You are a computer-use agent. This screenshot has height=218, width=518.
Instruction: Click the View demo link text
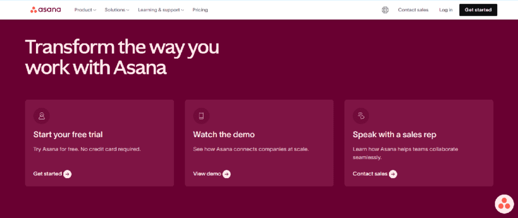click(207, 174)
